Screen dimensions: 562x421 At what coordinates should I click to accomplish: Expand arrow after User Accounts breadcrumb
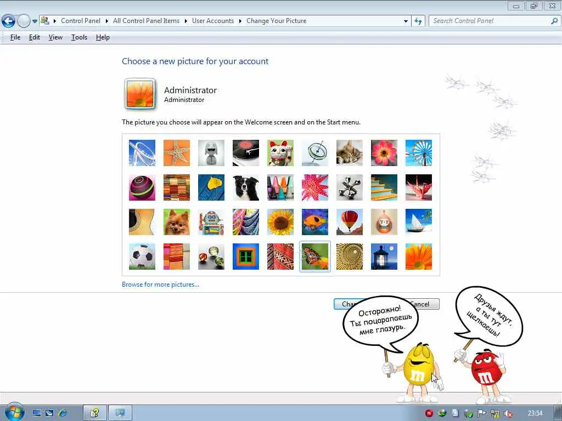[x=240, y=21]
